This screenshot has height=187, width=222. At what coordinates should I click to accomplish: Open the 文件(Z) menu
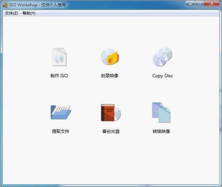[x=11, y=13]
